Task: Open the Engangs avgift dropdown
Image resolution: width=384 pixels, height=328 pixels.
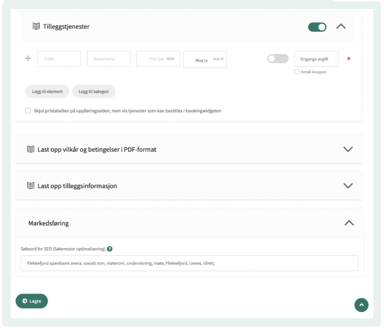Action: point(316,59)
